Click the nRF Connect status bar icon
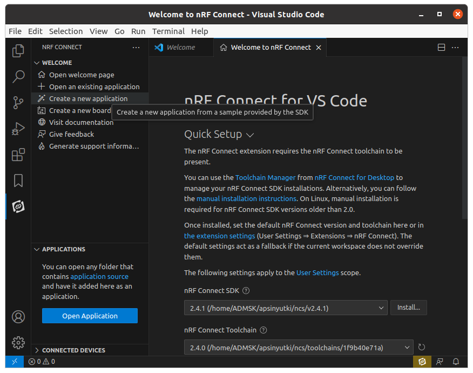Screen dimensions: 473x373 pyautogui.click(x=422, y=362)
